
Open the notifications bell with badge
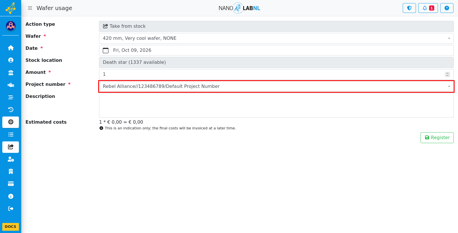[428, 8]
